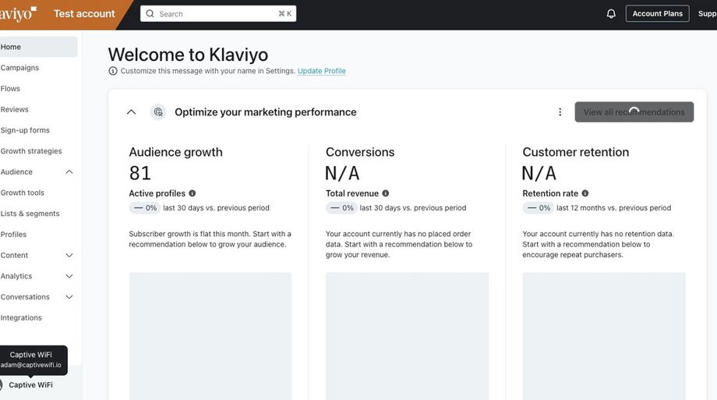Viewport: 717px width, 400px height.
Task: Open Campaigns in the sidebar
Action: [x=19, y=68]
